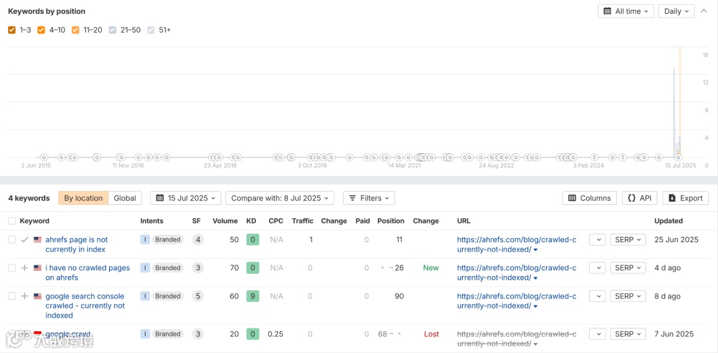This screenshot has height=353, width=718.
Task: Collapse the Keywords by position chart
Action: pos(704,11)
